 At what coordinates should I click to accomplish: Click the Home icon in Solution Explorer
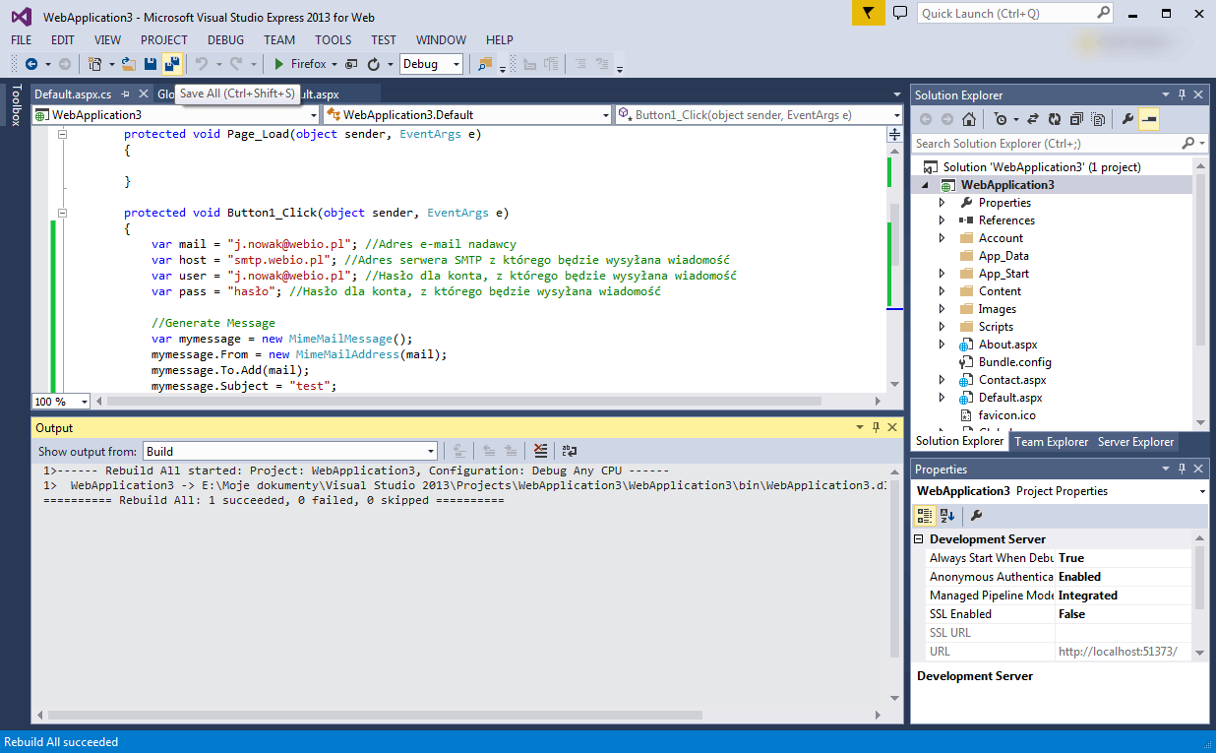tap(969, 119)
